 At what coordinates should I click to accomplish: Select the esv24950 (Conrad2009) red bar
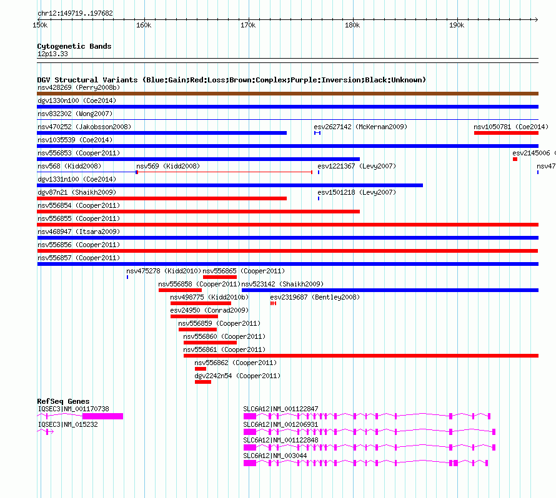pyautogui.click(x=194, y=316)
